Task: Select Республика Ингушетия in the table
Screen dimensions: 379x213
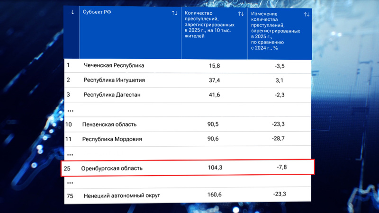Action: coord(114,80)
